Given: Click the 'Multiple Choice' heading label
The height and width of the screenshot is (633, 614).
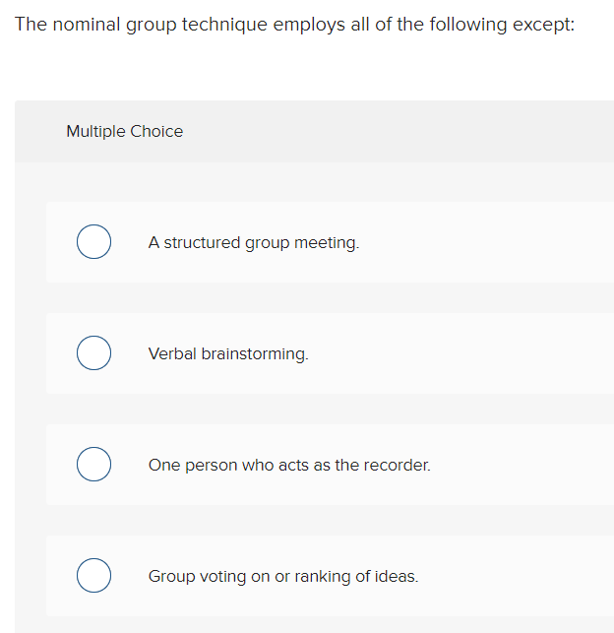Looking at the screenshot, I should tap(124, 131).
